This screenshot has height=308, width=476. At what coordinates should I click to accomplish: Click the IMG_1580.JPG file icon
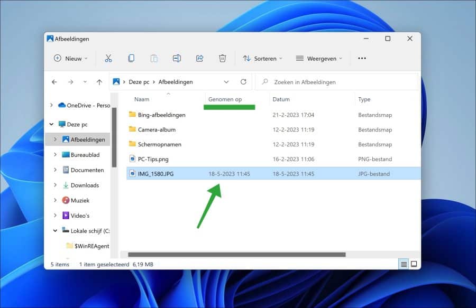[132, 173]
